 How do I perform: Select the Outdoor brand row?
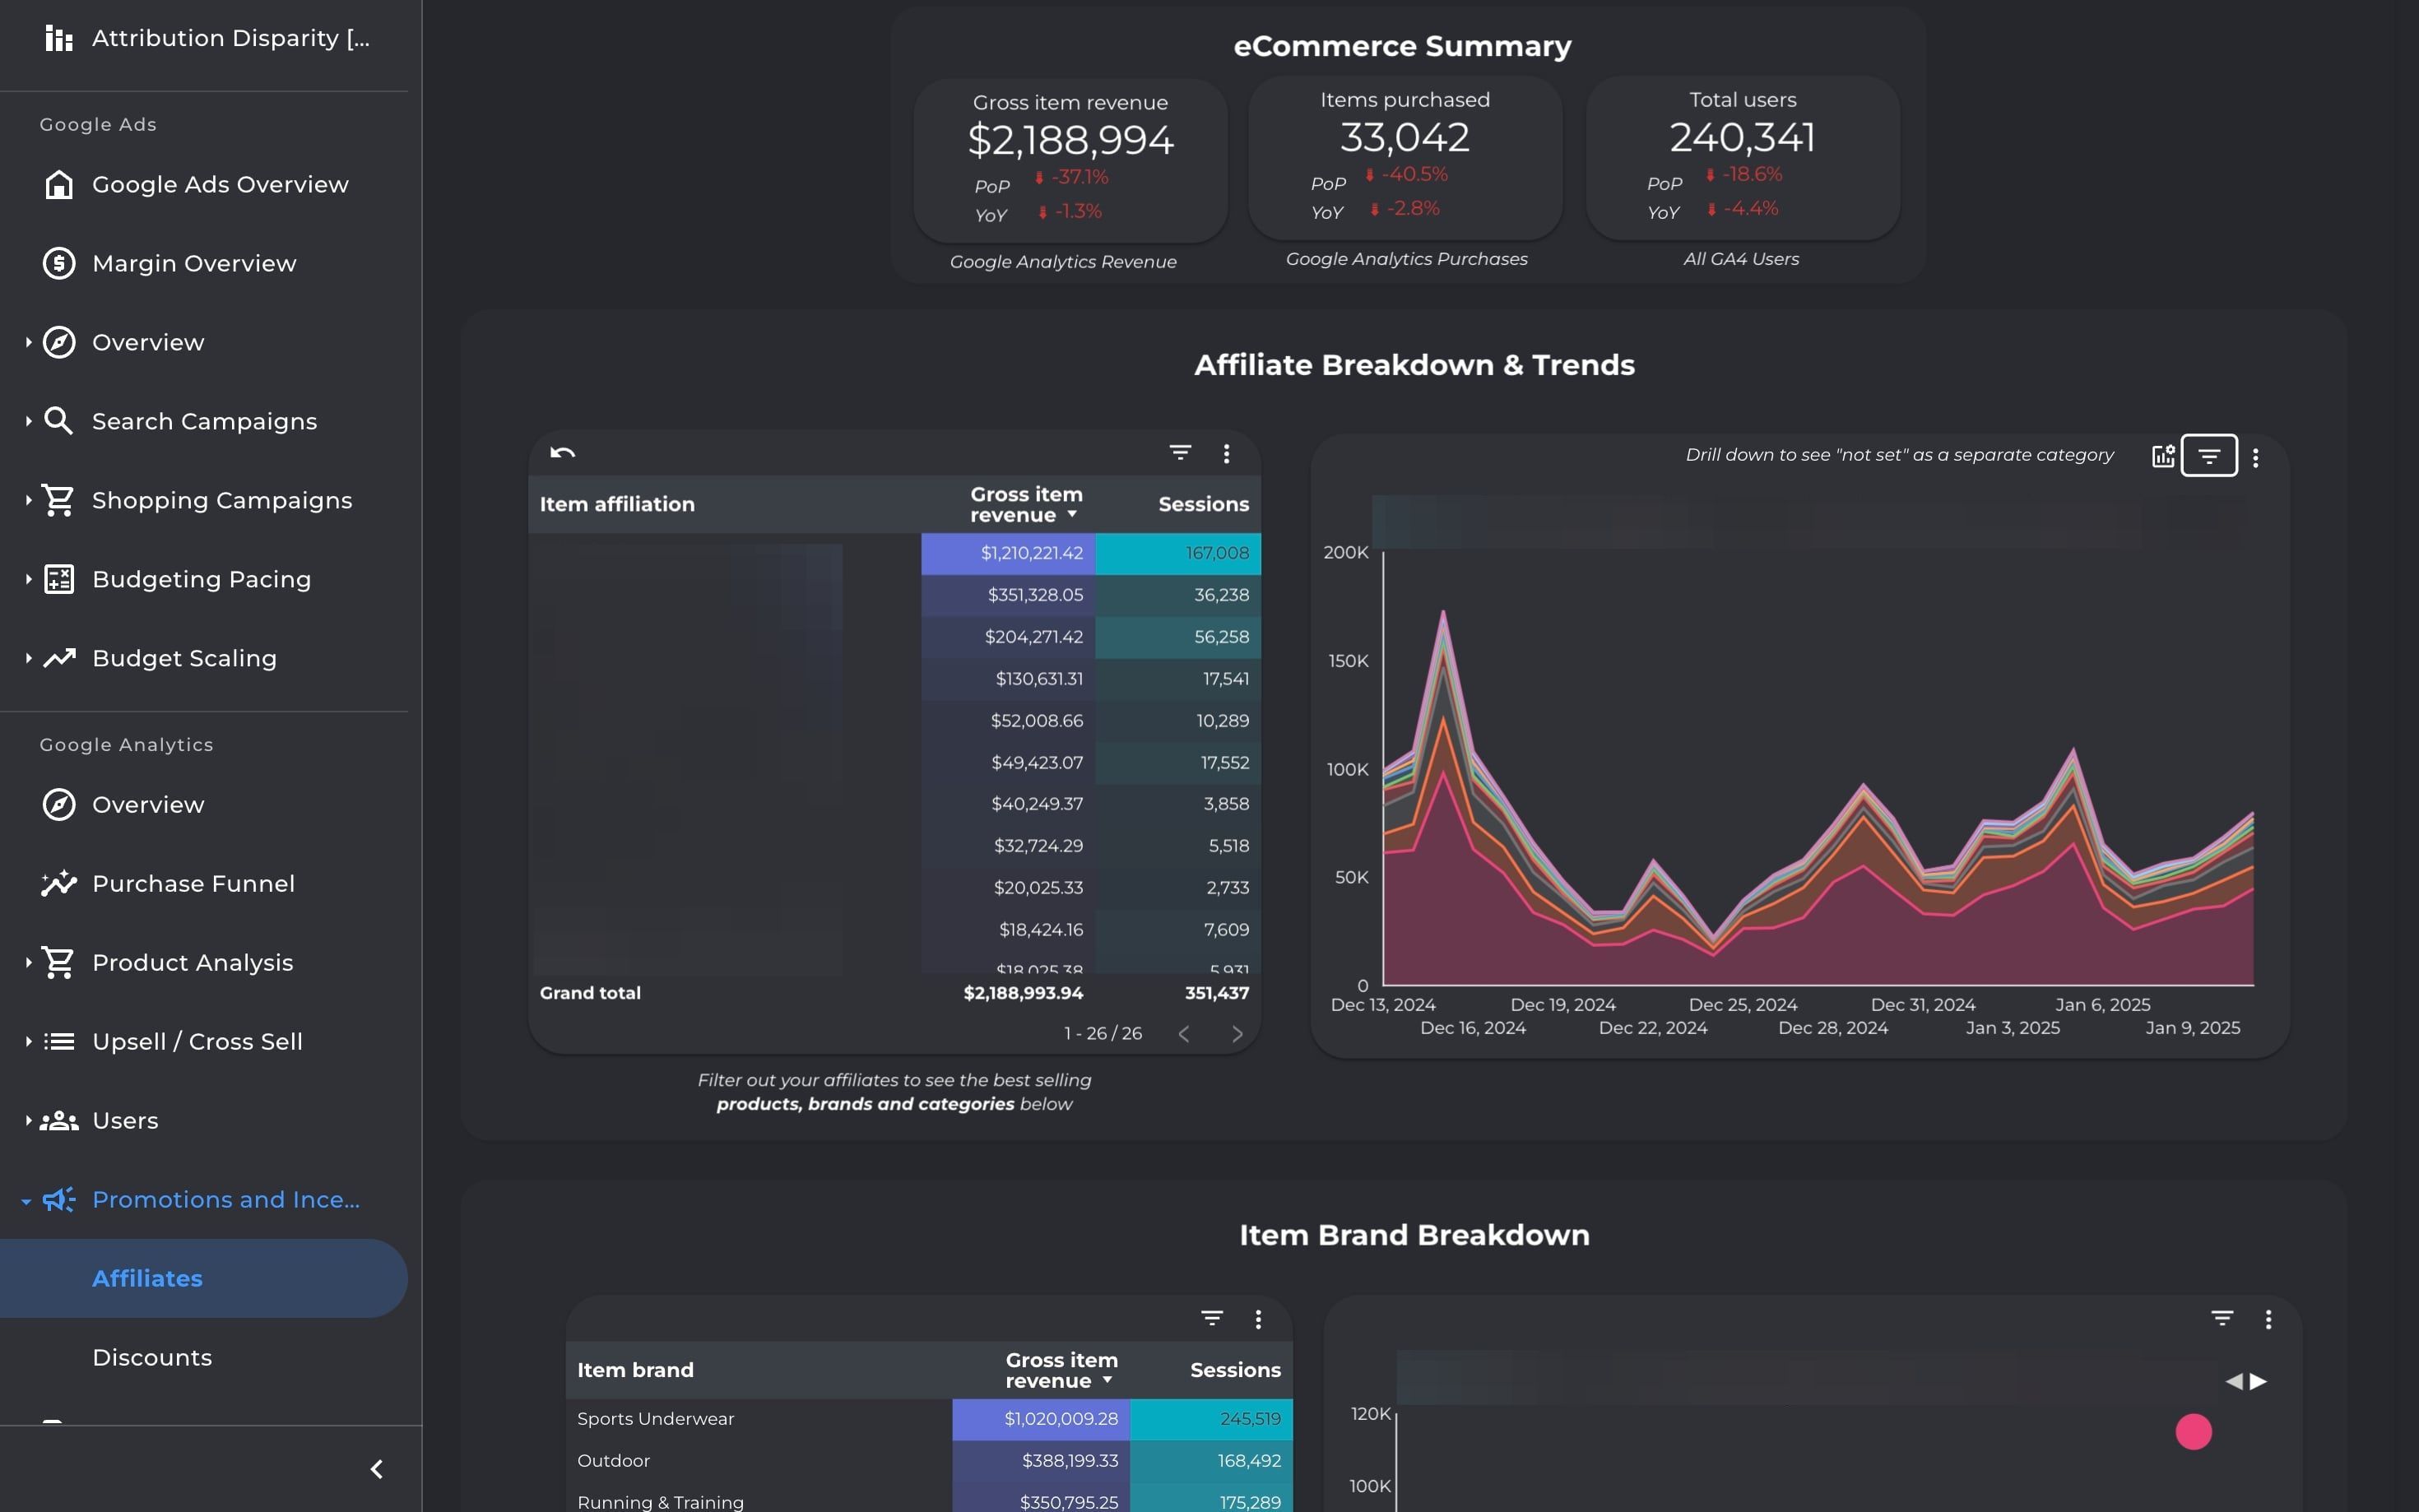(929, 1460)
